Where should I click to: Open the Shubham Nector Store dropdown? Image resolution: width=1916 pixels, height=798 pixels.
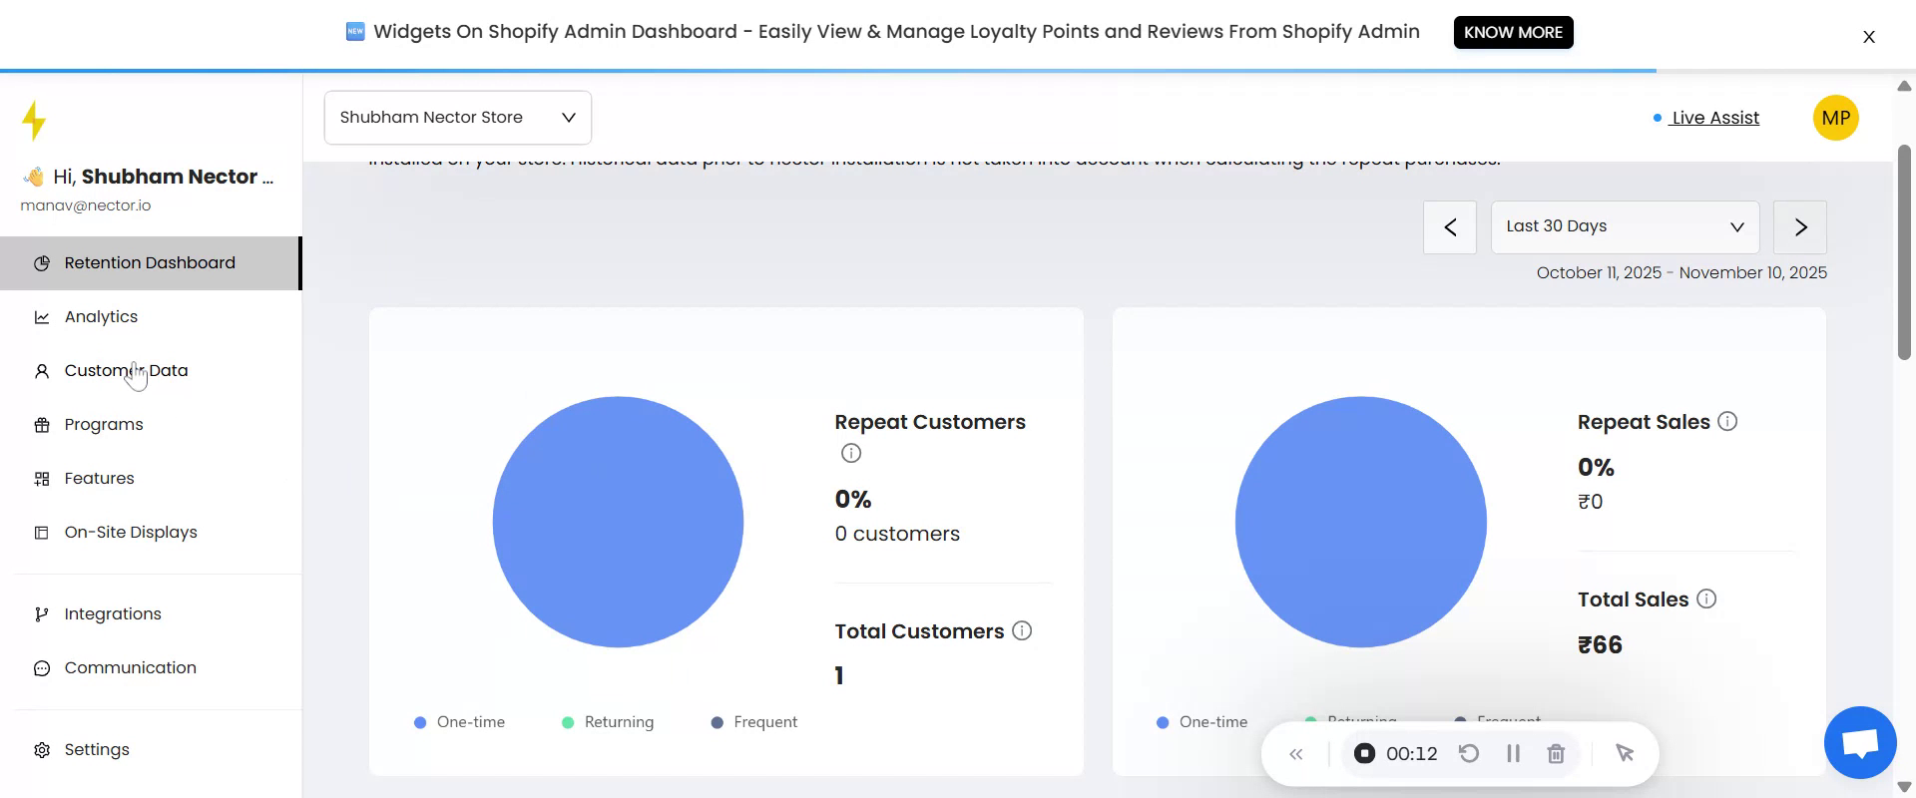coord(457,118)
